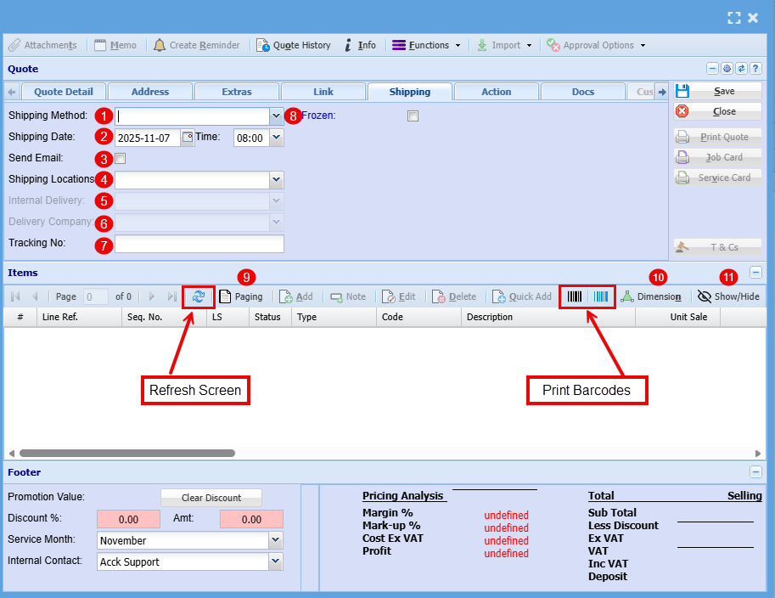The width and height of the screenshot is (775, 598).
Task: Click the discount Amt field
Action: pyautogui.click(x=251, y=519)
